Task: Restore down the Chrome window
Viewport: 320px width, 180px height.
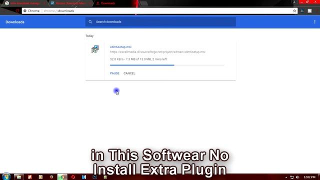Action: tap(307, 2)
